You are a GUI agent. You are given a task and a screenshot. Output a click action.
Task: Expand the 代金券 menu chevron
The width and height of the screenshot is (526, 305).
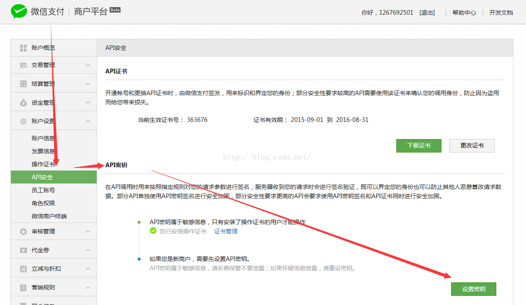coord(88,250)
